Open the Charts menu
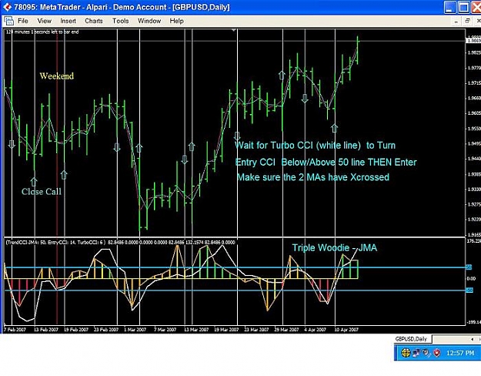This screenshot has height=376, width=481. tap(94, 21)
